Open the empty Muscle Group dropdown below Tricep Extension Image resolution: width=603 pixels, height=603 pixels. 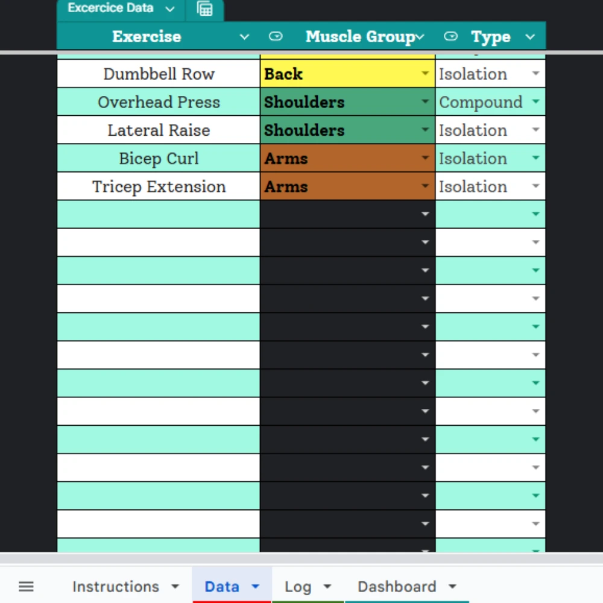click(425, 214)
